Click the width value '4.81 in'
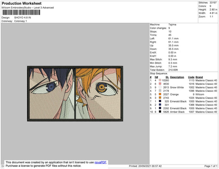This screenshot has width=219, height=169. [214, 13]
